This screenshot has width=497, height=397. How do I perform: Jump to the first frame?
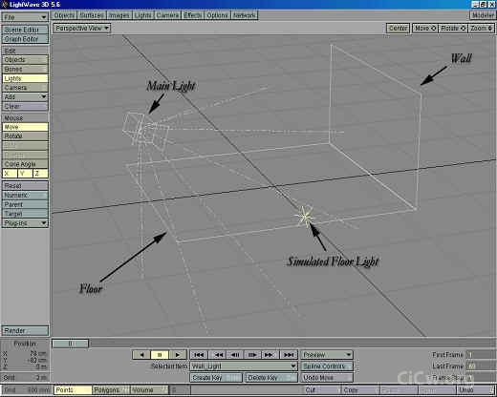pos(199,355)
